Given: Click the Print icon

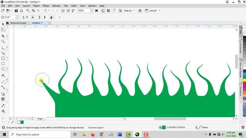Looking at the screenshot, I should (22, 11).
